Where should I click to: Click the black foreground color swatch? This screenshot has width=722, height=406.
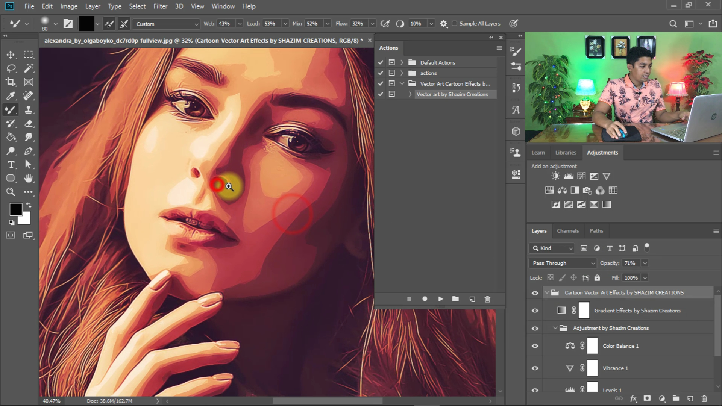point(16,209)
